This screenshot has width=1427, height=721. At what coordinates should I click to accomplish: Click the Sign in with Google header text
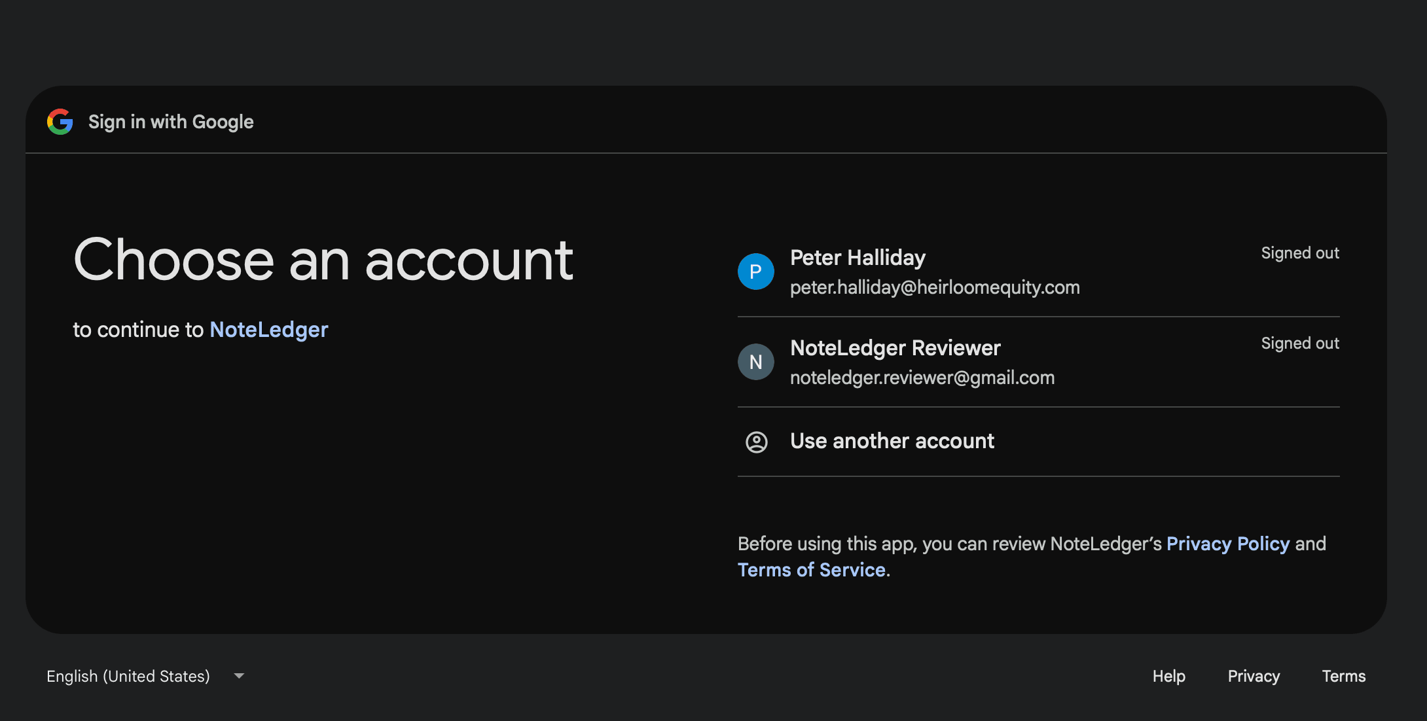pos(171,122)
